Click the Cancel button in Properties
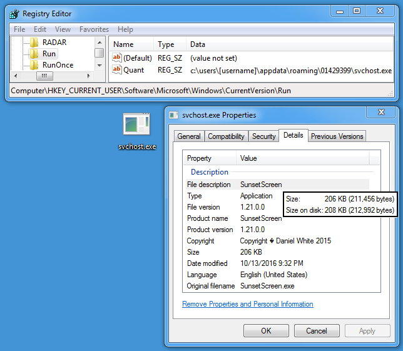Image resolution: width=403 pixels, height=351 pixels. (x=317, y=331)
